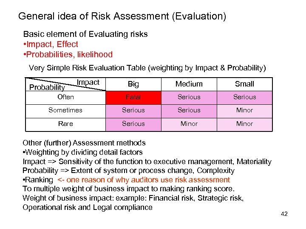Select the Medium column header

[189, 84]
